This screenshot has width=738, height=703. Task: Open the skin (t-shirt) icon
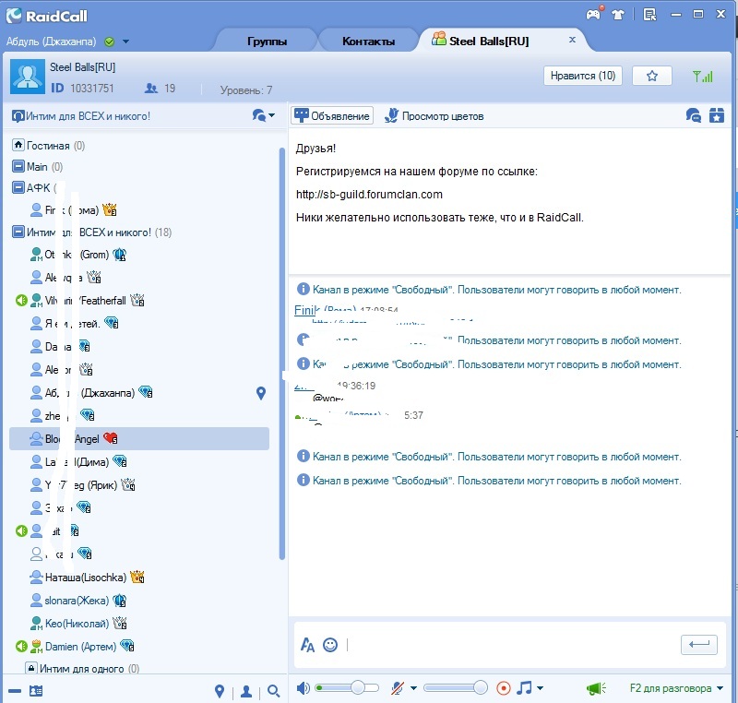tap(618, 15)
